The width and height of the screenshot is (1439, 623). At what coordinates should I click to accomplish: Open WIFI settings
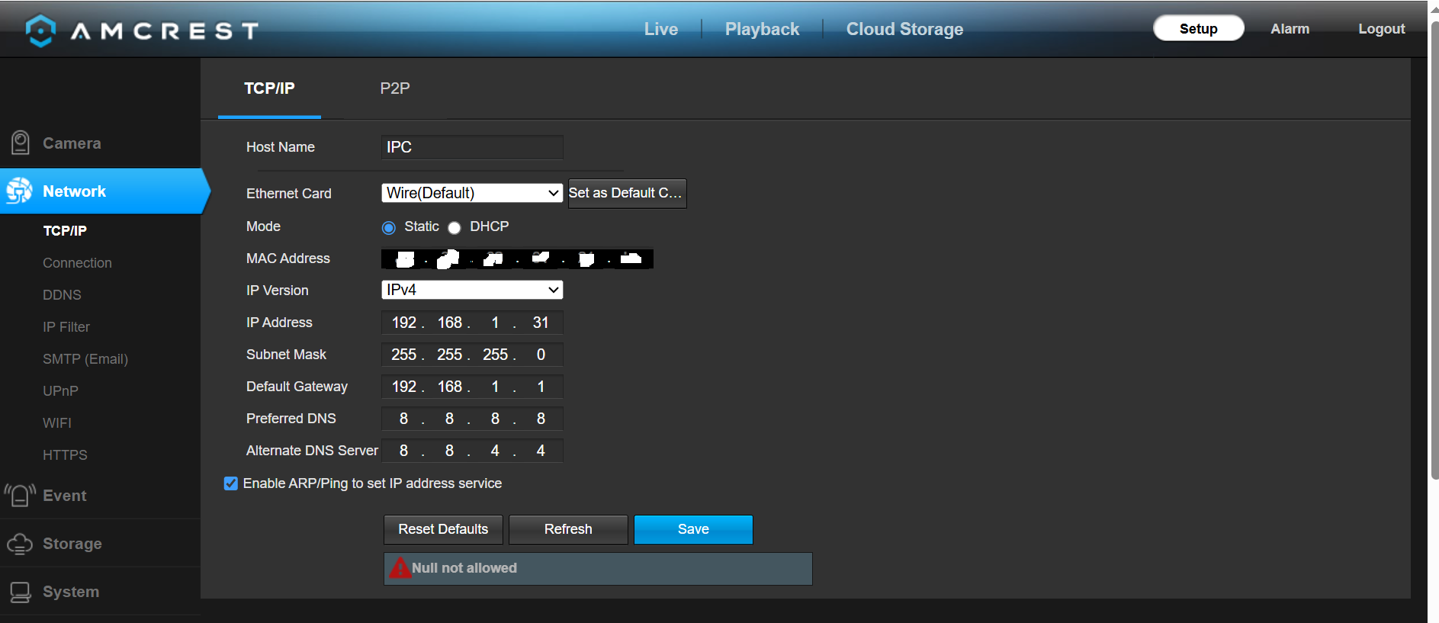57,423
